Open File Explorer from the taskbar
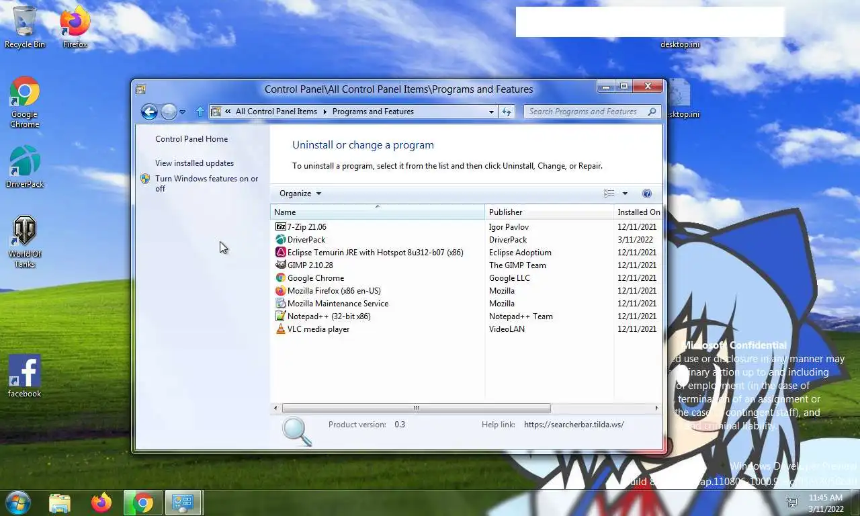Viewport: 860px width, 516px height. pos(60,503)
